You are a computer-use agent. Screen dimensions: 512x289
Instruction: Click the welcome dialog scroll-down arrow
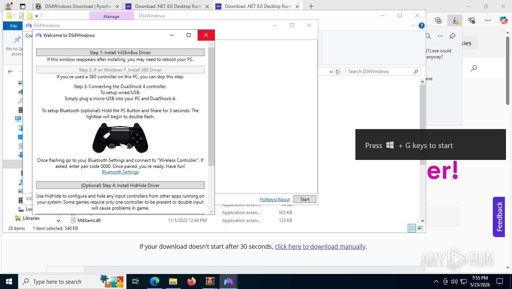pyautogui.click(x=211, y=211)
